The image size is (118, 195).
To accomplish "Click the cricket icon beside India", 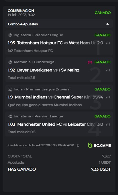I will click(10, 89).
